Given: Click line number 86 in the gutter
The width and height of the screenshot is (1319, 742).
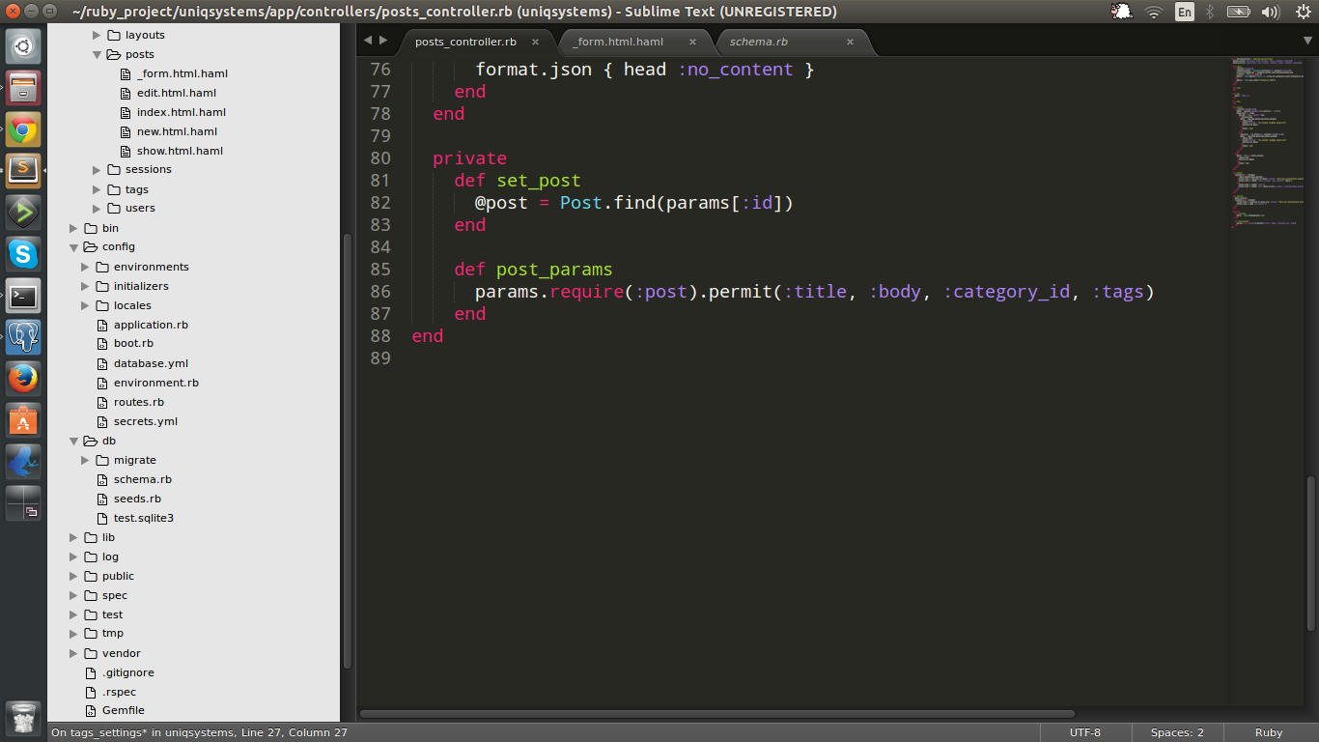Looking at the screenshot, I should 380,292.
